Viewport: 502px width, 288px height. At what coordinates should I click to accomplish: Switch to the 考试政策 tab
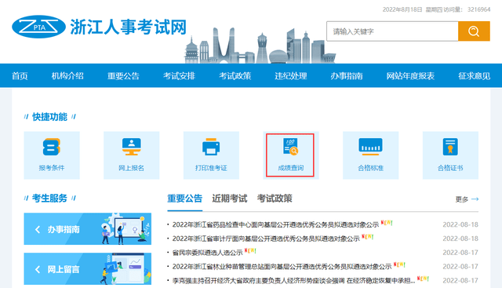click(x=275, y=199)
